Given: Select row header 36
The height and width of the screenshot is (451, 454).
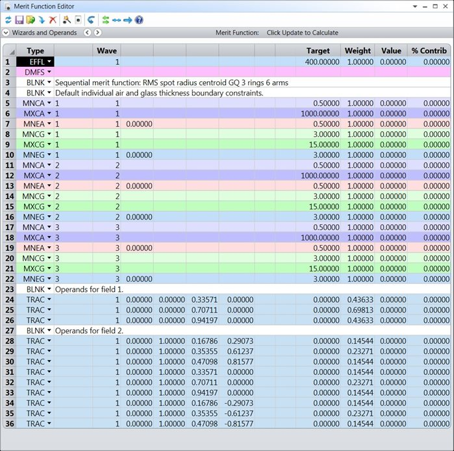Looking at the screenshot, I should point(10,424).
